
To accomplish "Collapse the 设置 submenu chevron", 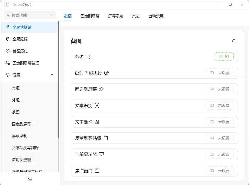I will point(52,75).
